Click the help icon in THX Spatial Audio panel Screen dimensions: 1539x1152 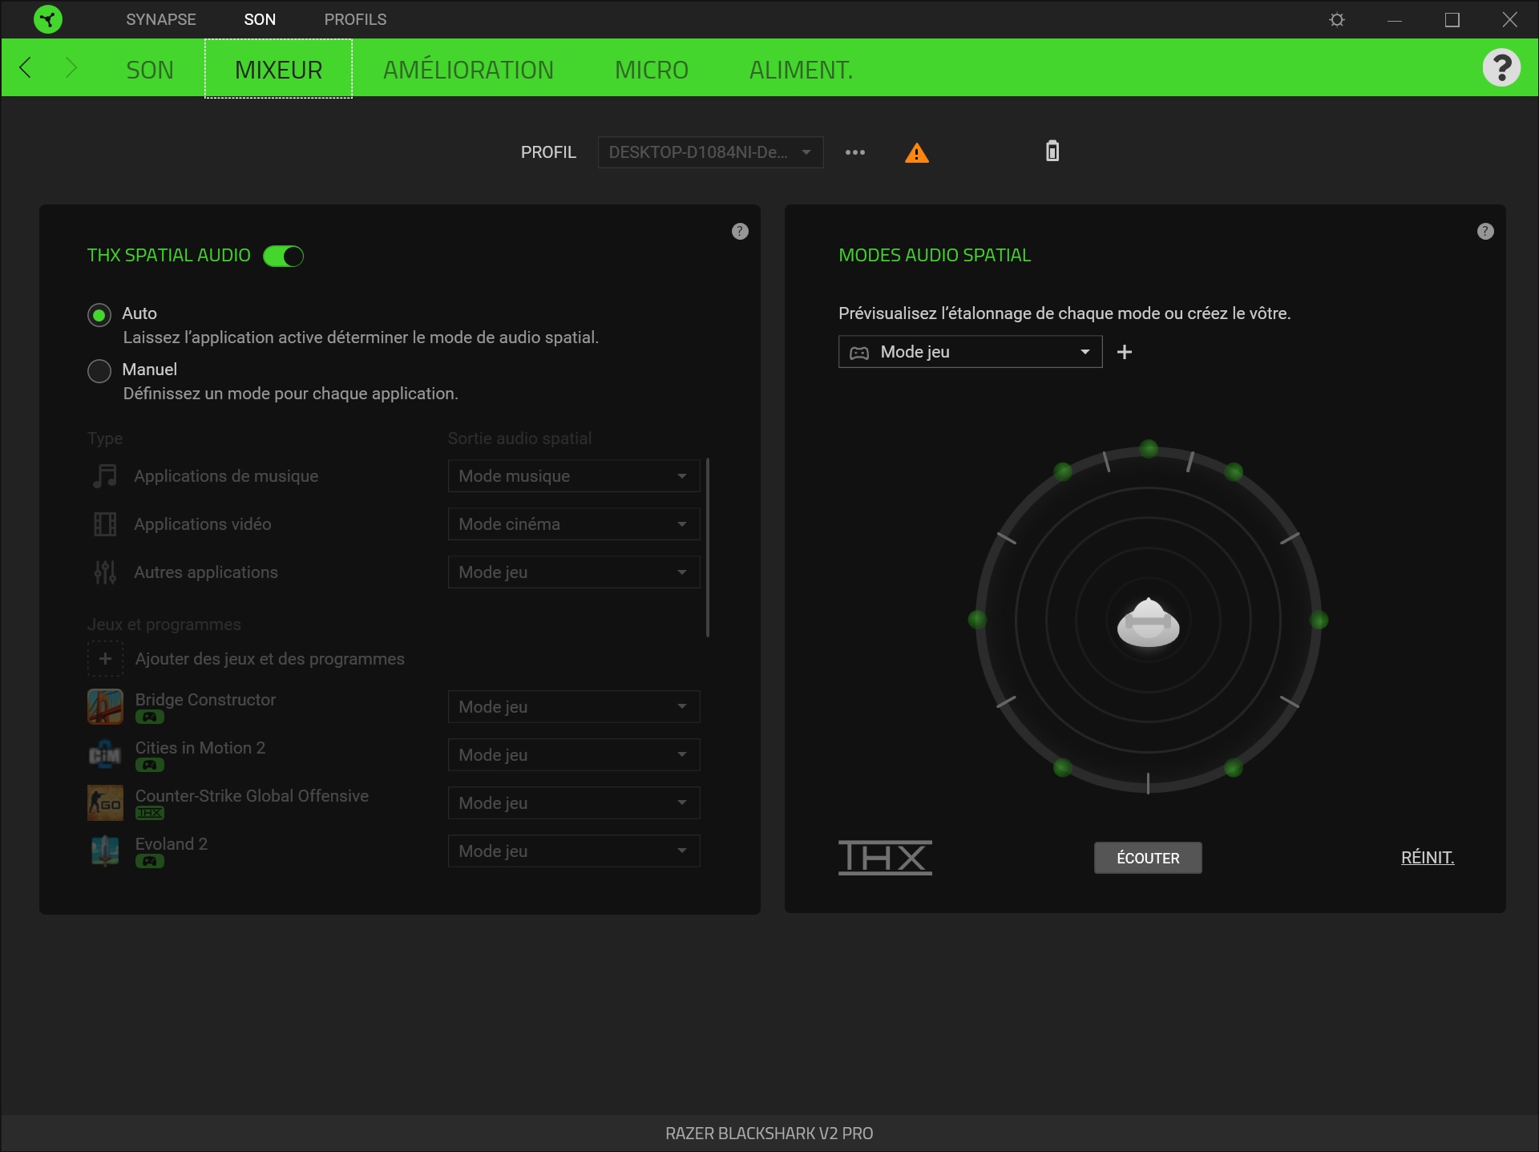tap(740, 232)
